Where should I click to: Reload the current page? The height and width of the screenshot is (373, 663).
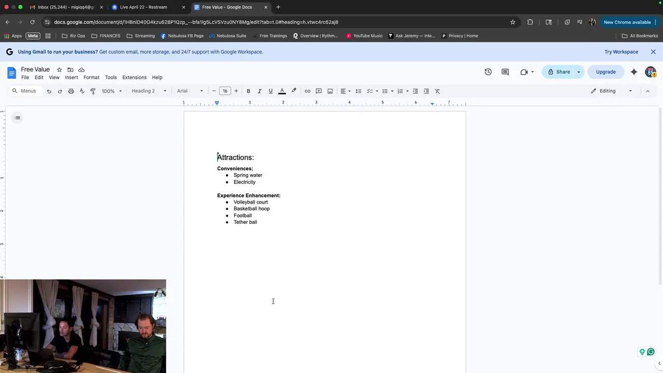[32, 22]
